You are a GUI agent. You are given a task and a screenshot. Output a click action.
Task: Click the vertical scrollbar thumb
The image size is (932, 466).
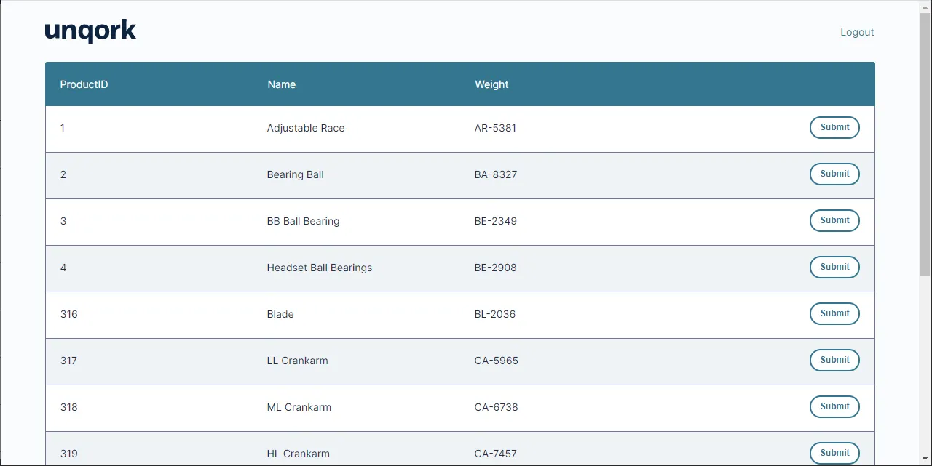(925, 145)
